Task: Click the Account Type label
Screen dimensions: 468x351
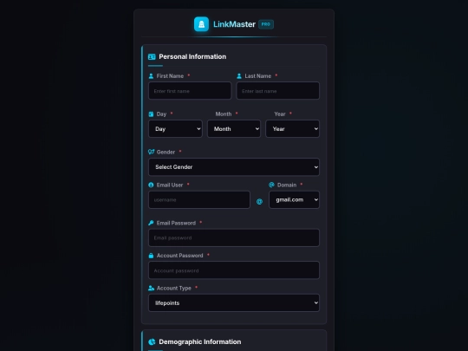Action: click(x=173, y=288)
